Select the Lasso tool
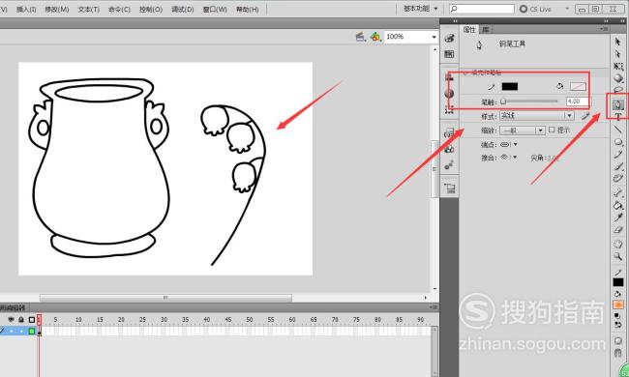629x377 pixels. 618,90
